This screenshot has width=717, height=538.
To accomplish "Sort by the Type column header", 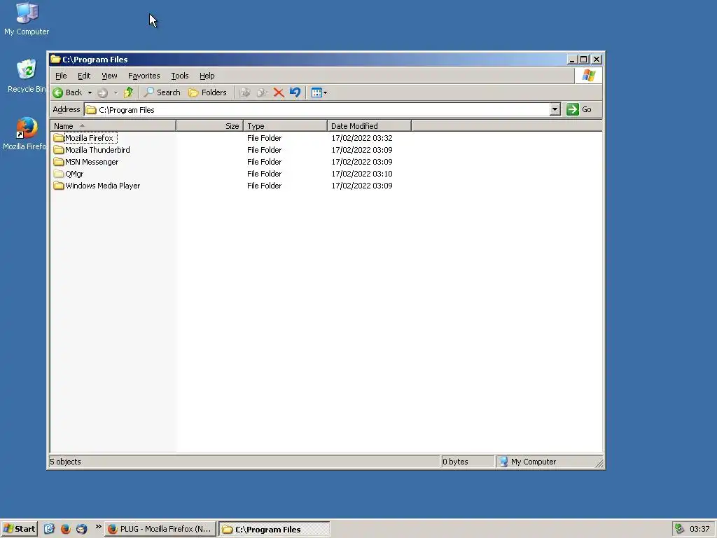I will (286, 126).
